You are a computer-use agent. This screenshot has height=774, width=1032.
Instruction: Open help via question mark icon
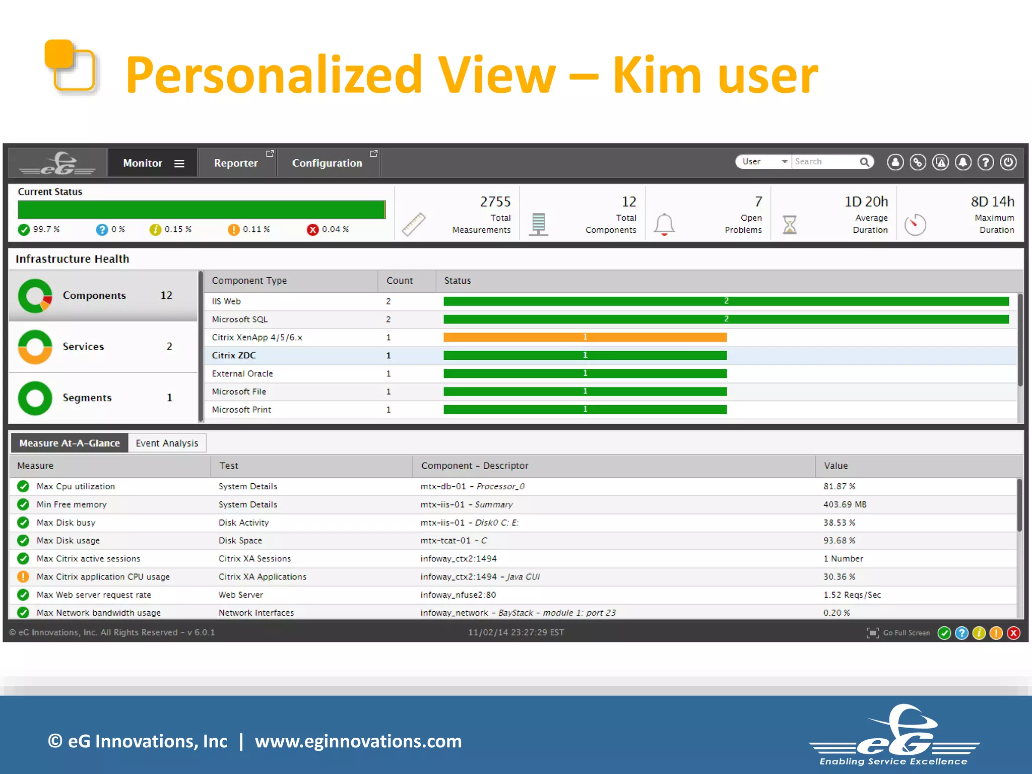(x=986, y=162)
